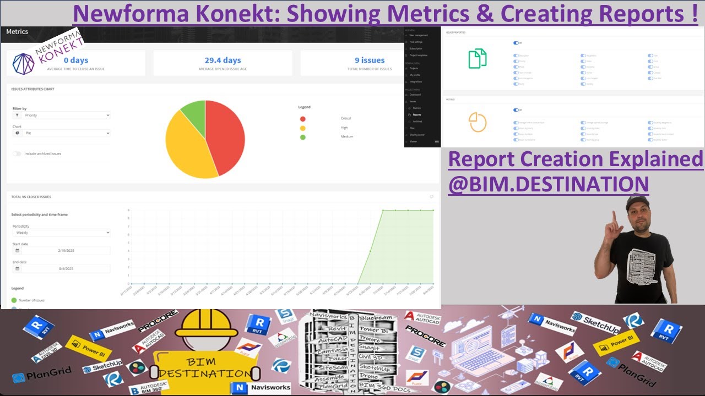Click the Issues Attributes Chart heading
705x396 pixels.
tap(32, 89)
